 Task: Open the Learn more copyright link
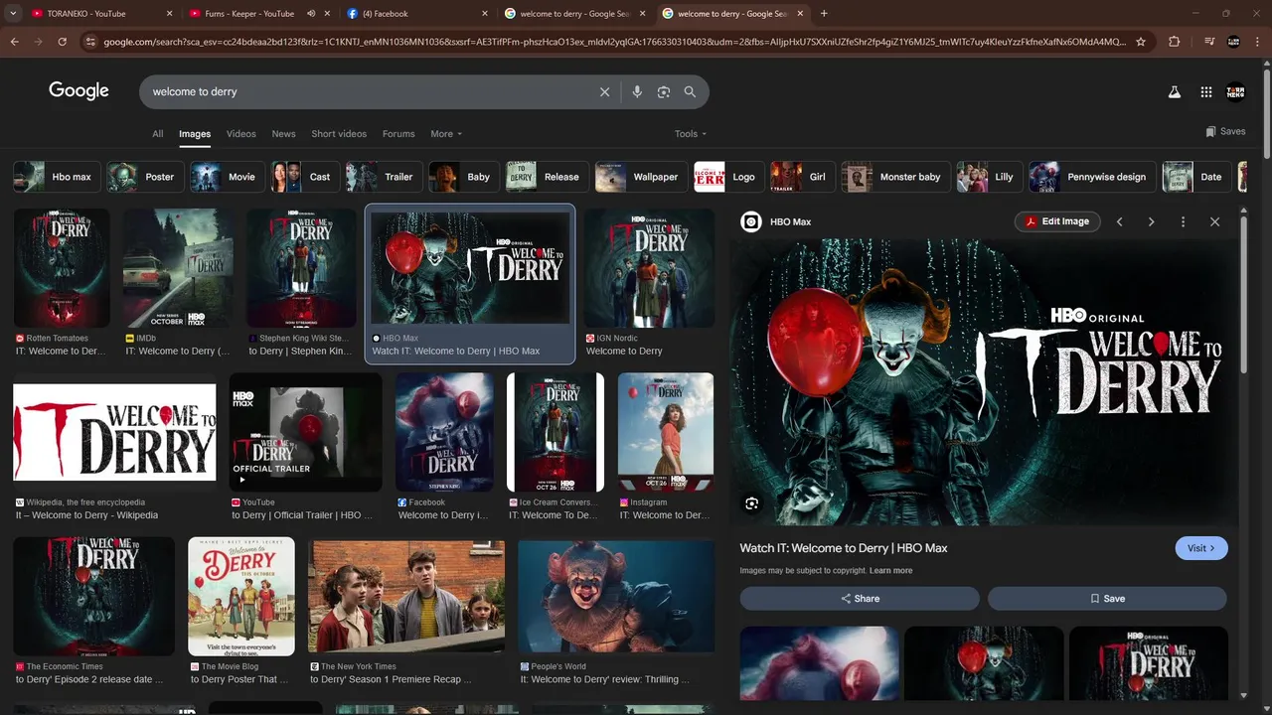pos(890,571)
